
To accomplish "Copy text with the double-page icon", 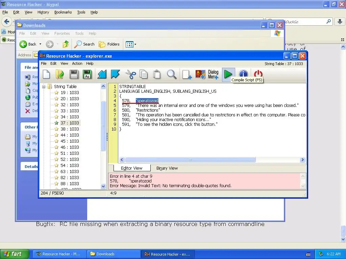I will tap(144, 74).
